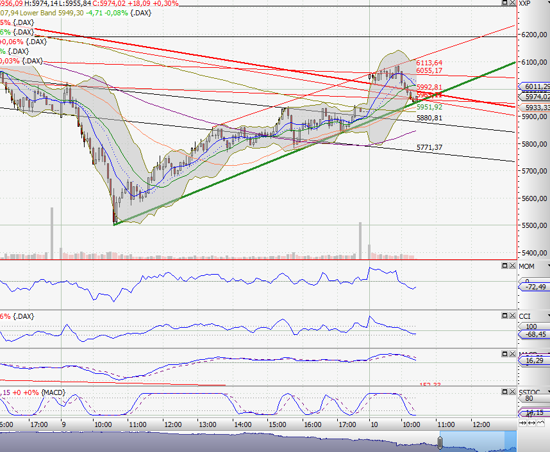
Task: Click the 100 level marker in CCI
Action: 533,327
